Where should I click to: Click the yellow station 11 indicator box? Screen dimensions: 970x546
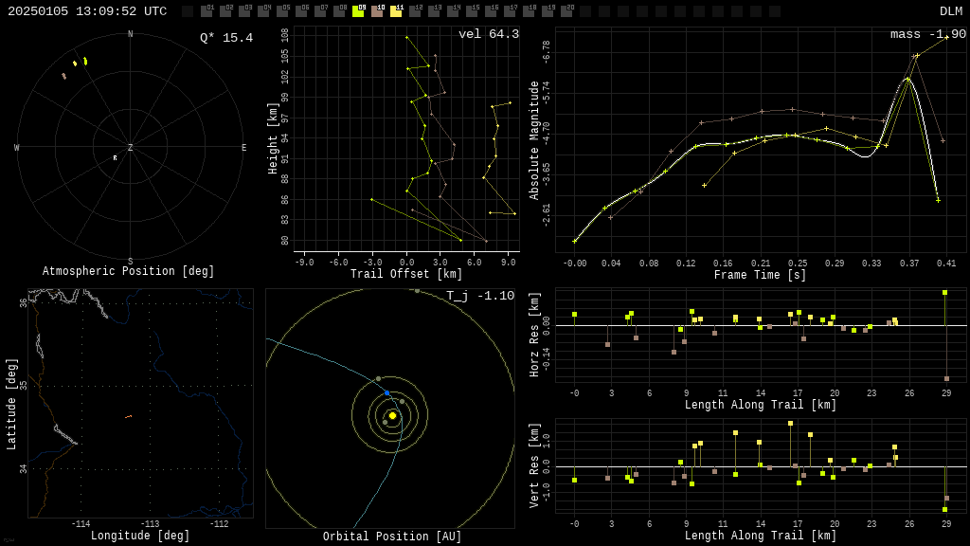(396, 11)
